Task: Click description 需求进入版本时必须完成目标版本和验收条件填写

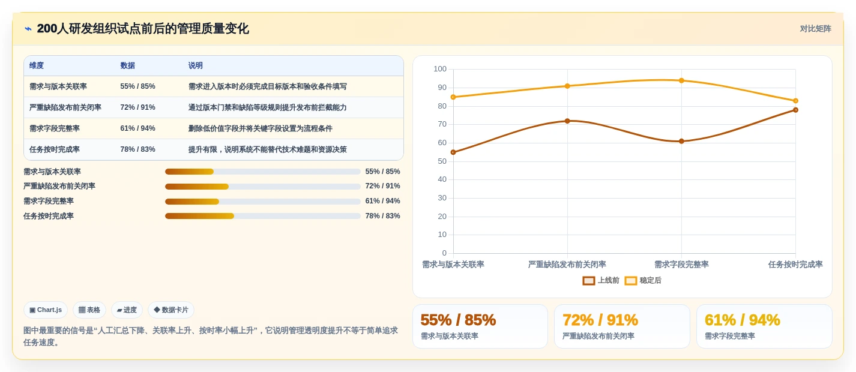Action: click(267, 86)
